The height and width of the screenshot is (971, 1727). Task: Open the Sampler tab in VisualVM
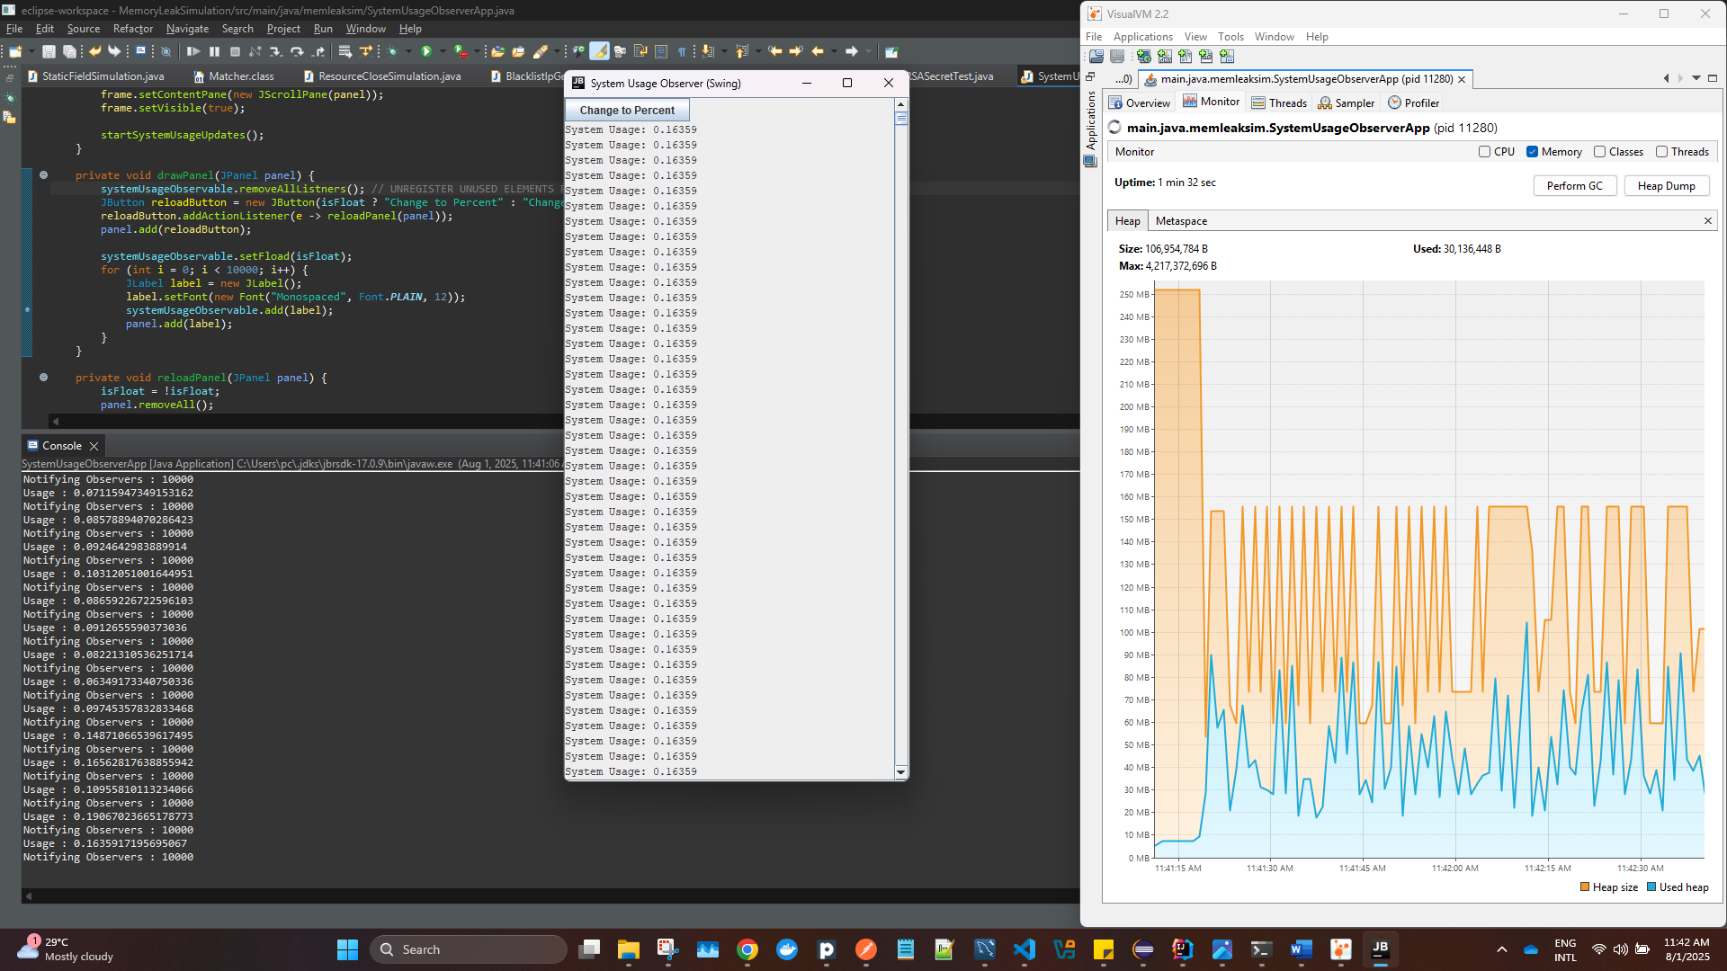(x=1347, y=103)
